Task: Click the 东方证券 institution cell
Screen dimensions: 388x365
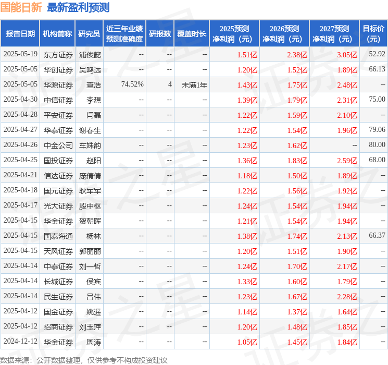Action: [x=58, y=55]
